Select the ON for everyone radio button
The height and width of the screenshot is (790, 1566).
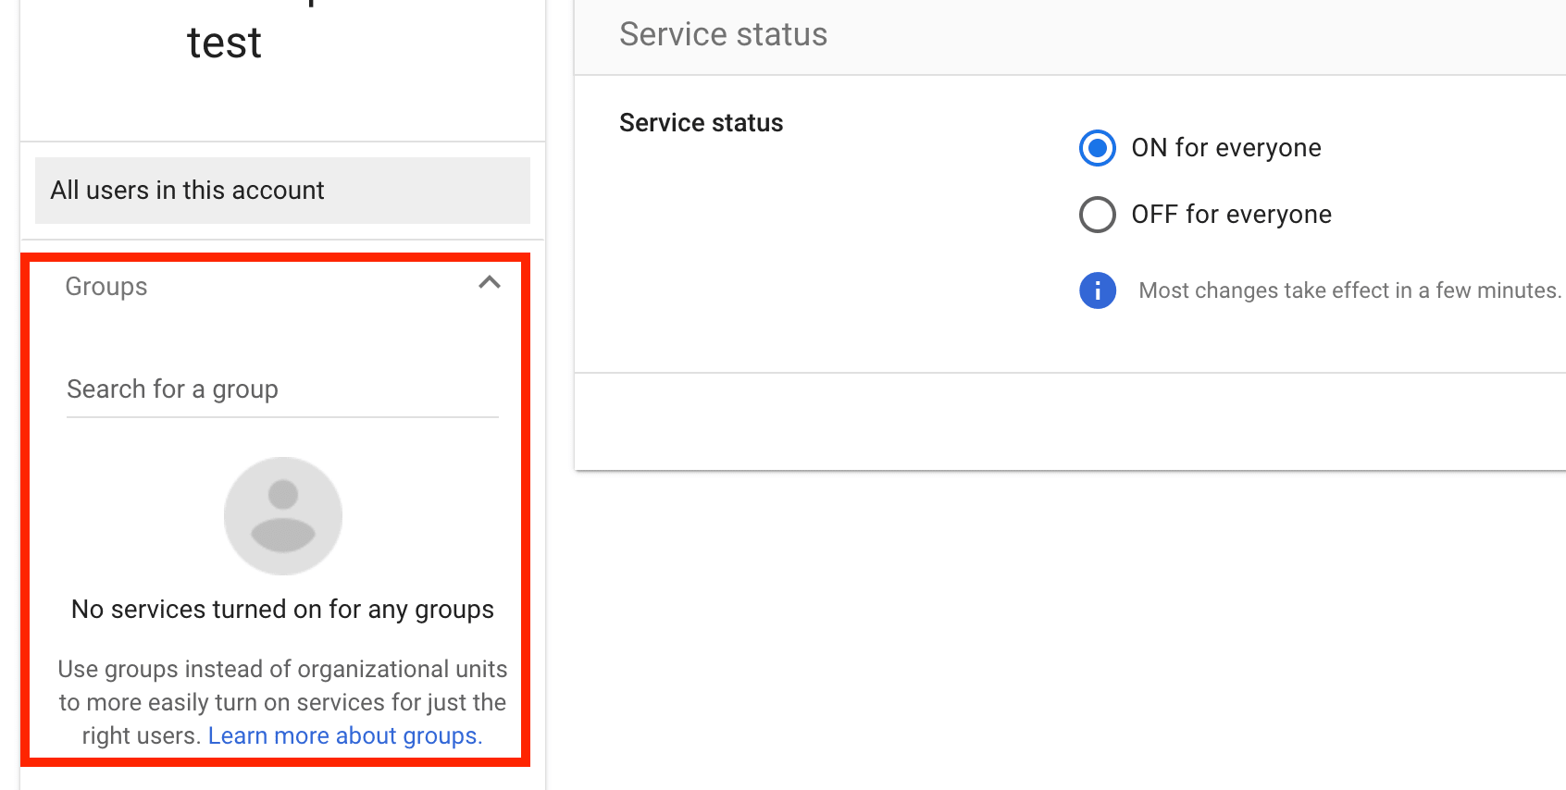click(x=1097, y=148)
